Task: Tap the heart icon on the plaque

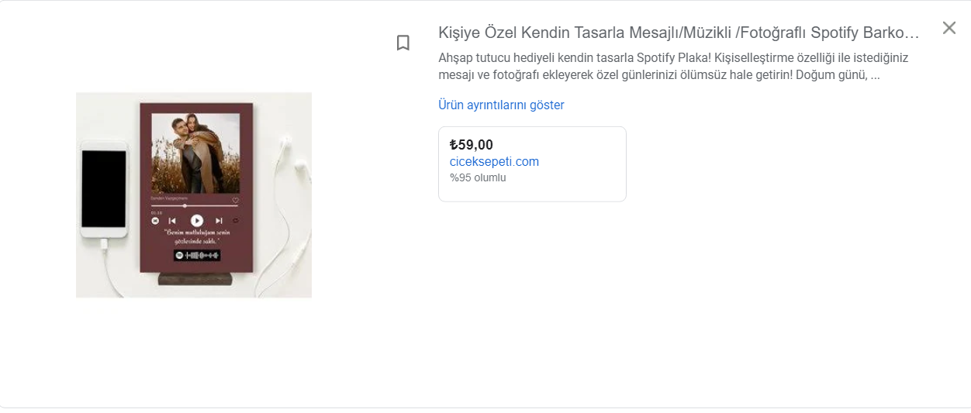Action: (x=236, y=201)
